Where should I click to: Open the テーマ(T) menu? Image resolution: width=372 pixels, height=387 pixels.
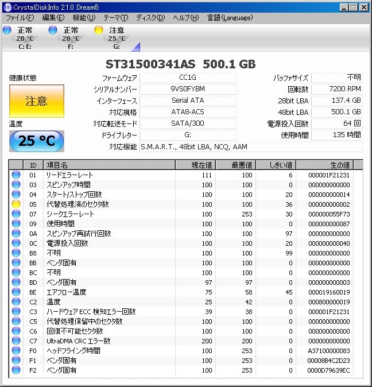coord(116,18)
